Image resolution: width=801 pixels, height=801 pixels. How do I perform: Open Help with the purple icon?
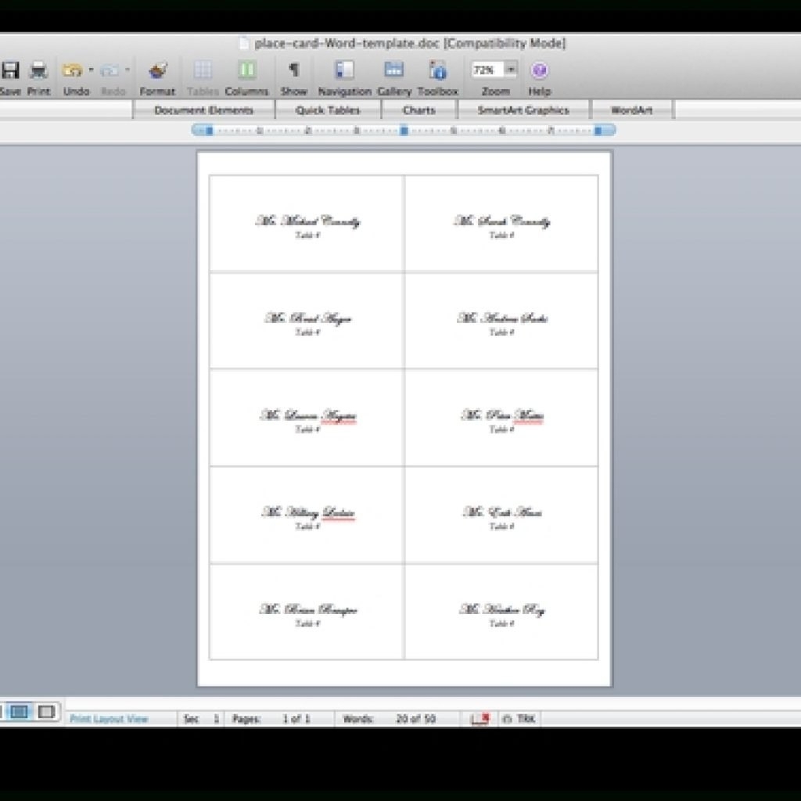[x=539, y=71]
